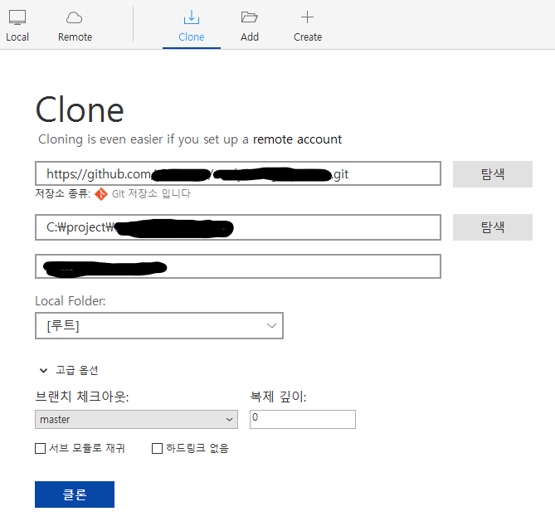Click the Create plus icon
Screen dimensions: 555x526
pos(307,17)
